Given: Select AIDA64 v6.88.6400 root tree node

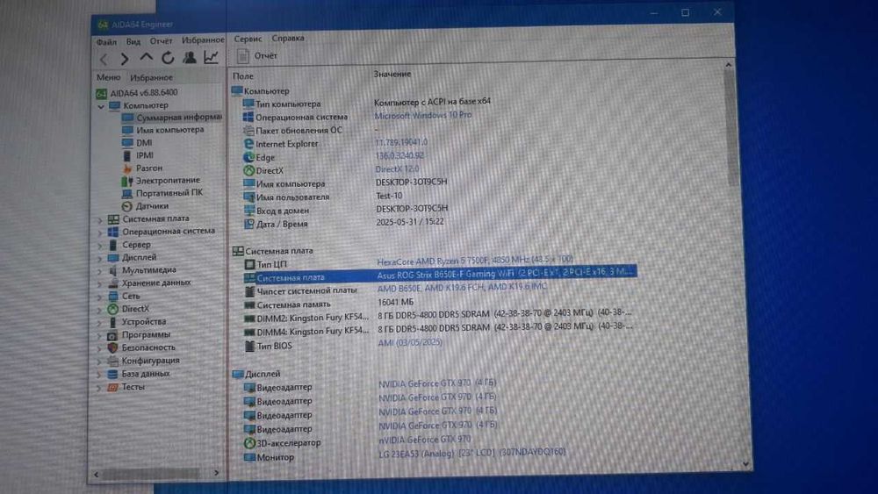Looking at the screenshot, I should 137,93.
